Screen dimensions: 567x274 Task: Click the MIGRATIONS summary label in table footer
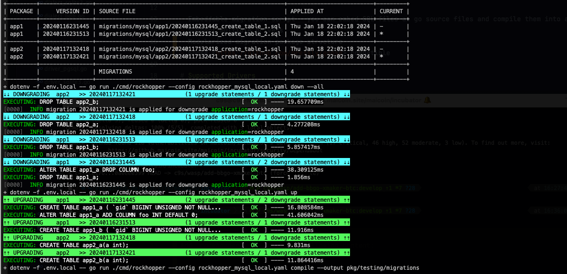(x=116, y=72)
